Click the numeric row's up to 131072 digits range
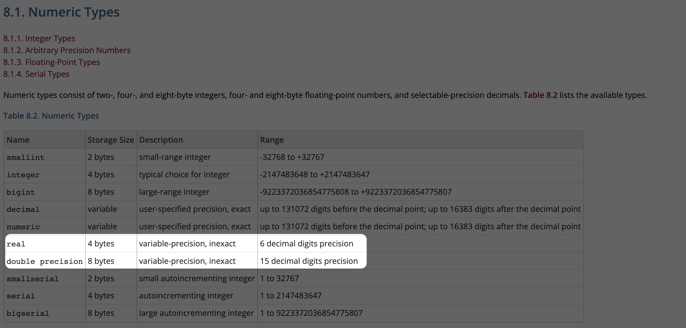Image resolution: width=686 pixels, height=328 pixels. point(420,227)
